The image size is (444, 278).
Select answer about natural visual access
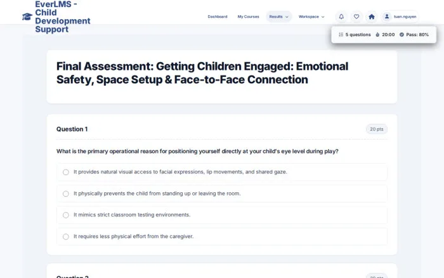click(x=222, y=172)
